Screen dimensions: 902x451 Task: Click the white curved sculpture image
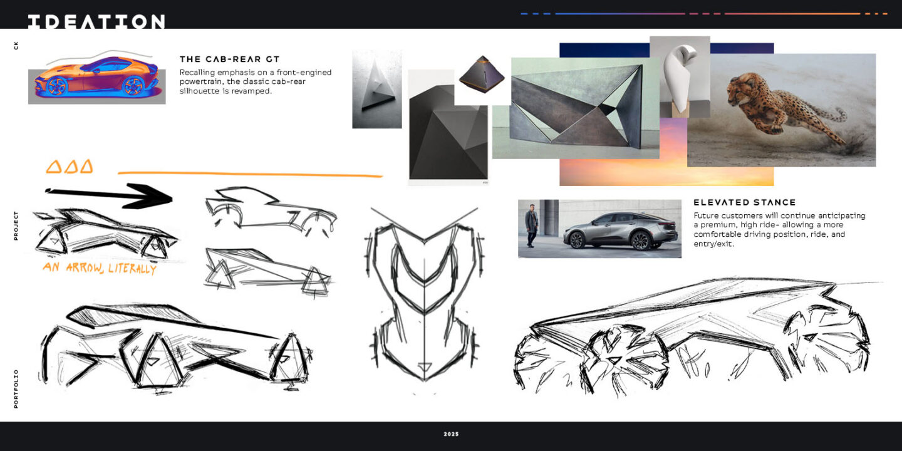tap(680, 75)
